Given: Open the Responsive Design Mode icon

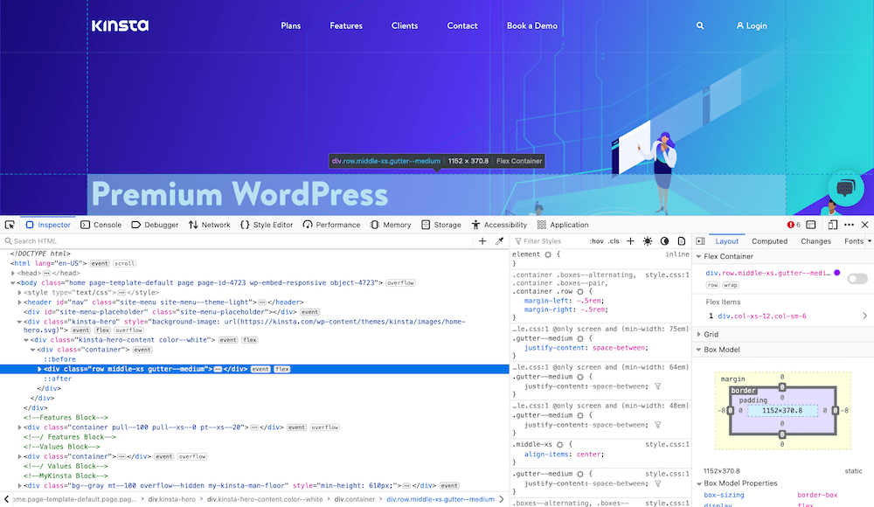Looking at the screenshot, I should (x=832, y=225).
